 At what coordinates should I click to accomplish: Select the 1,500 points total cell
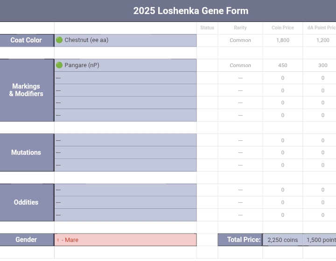click(x=321, y=240)
